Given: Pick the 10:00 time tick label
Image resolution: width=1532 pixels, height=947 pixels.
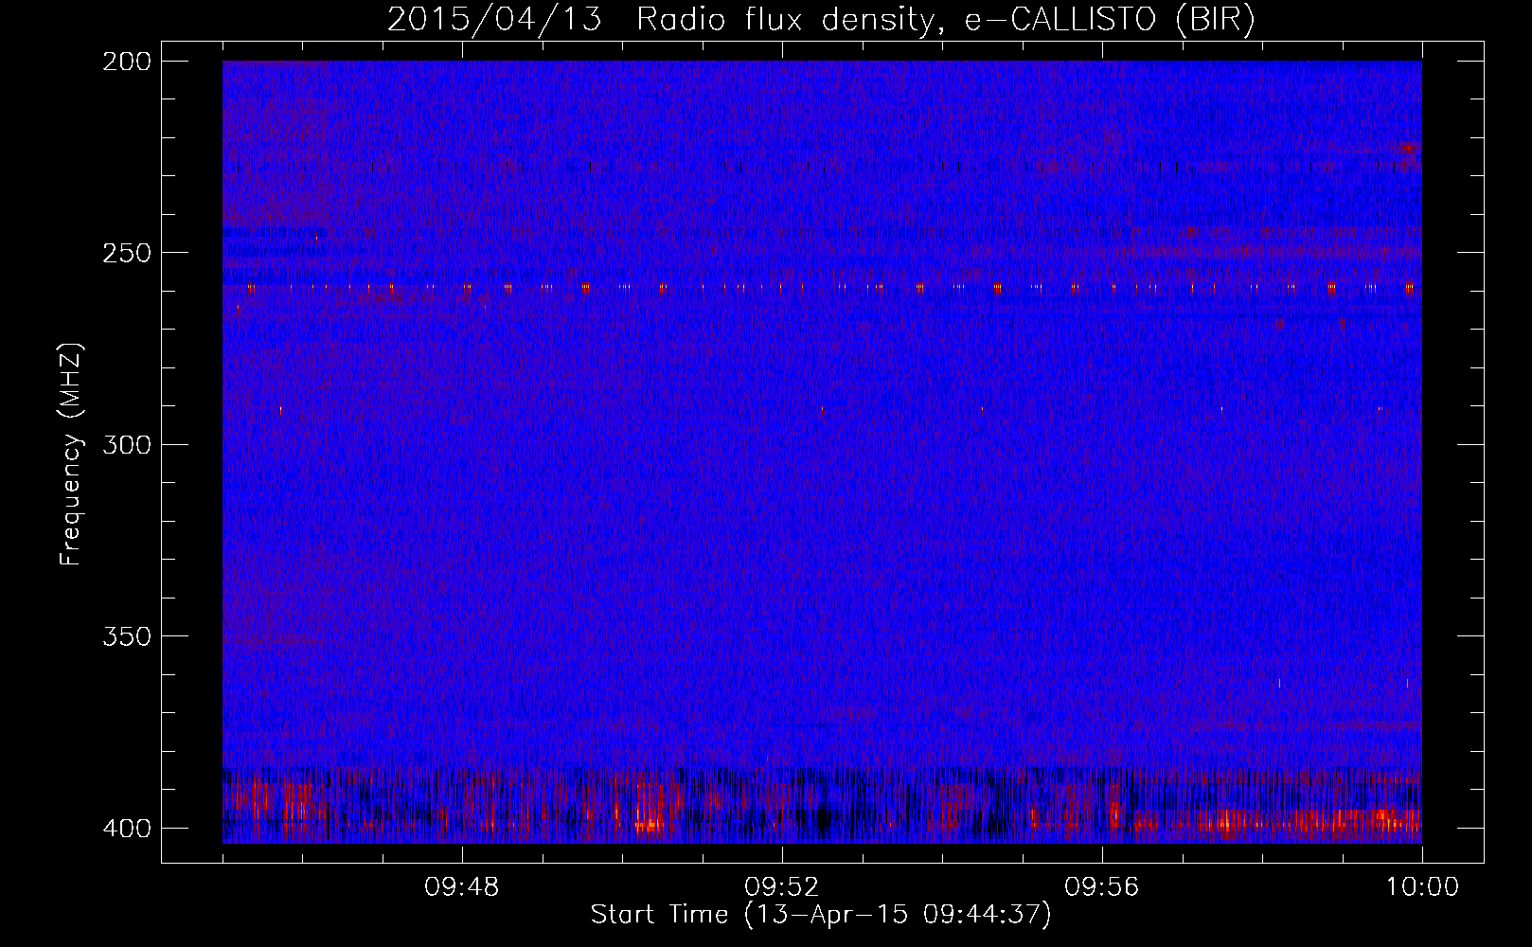Looking at the screenshot, I should pyautogui.click(x=1422, y=887).
